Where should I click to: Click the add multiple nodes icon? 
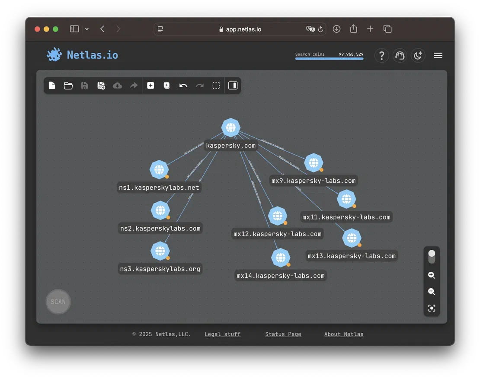coord(167,85)
